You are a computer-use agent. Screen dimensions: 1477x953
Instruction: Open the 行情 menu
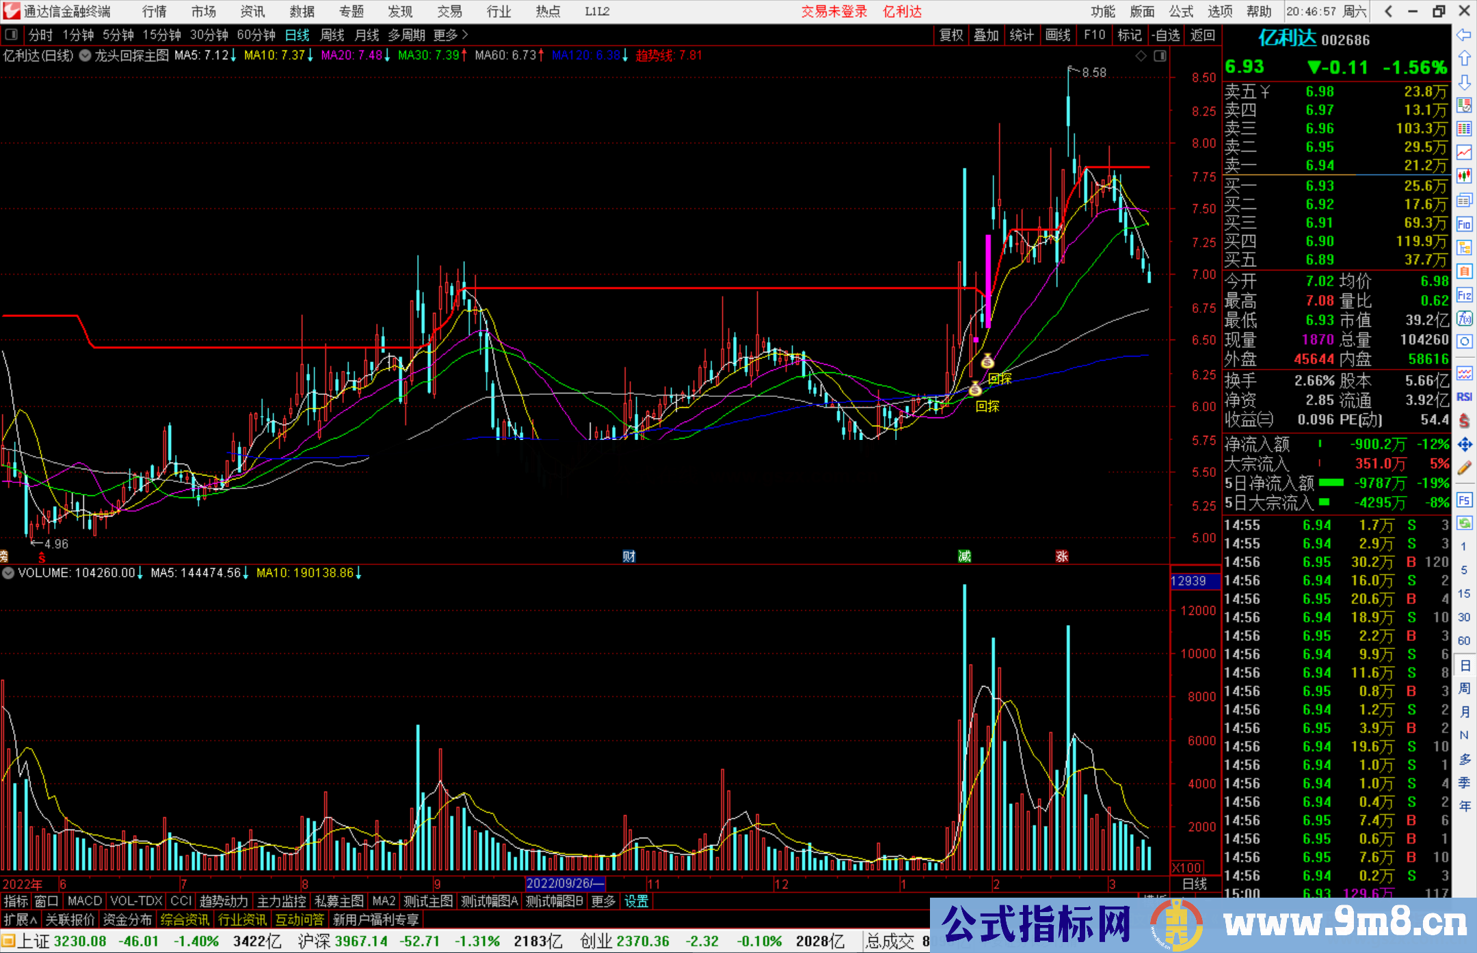coord(155,12)
